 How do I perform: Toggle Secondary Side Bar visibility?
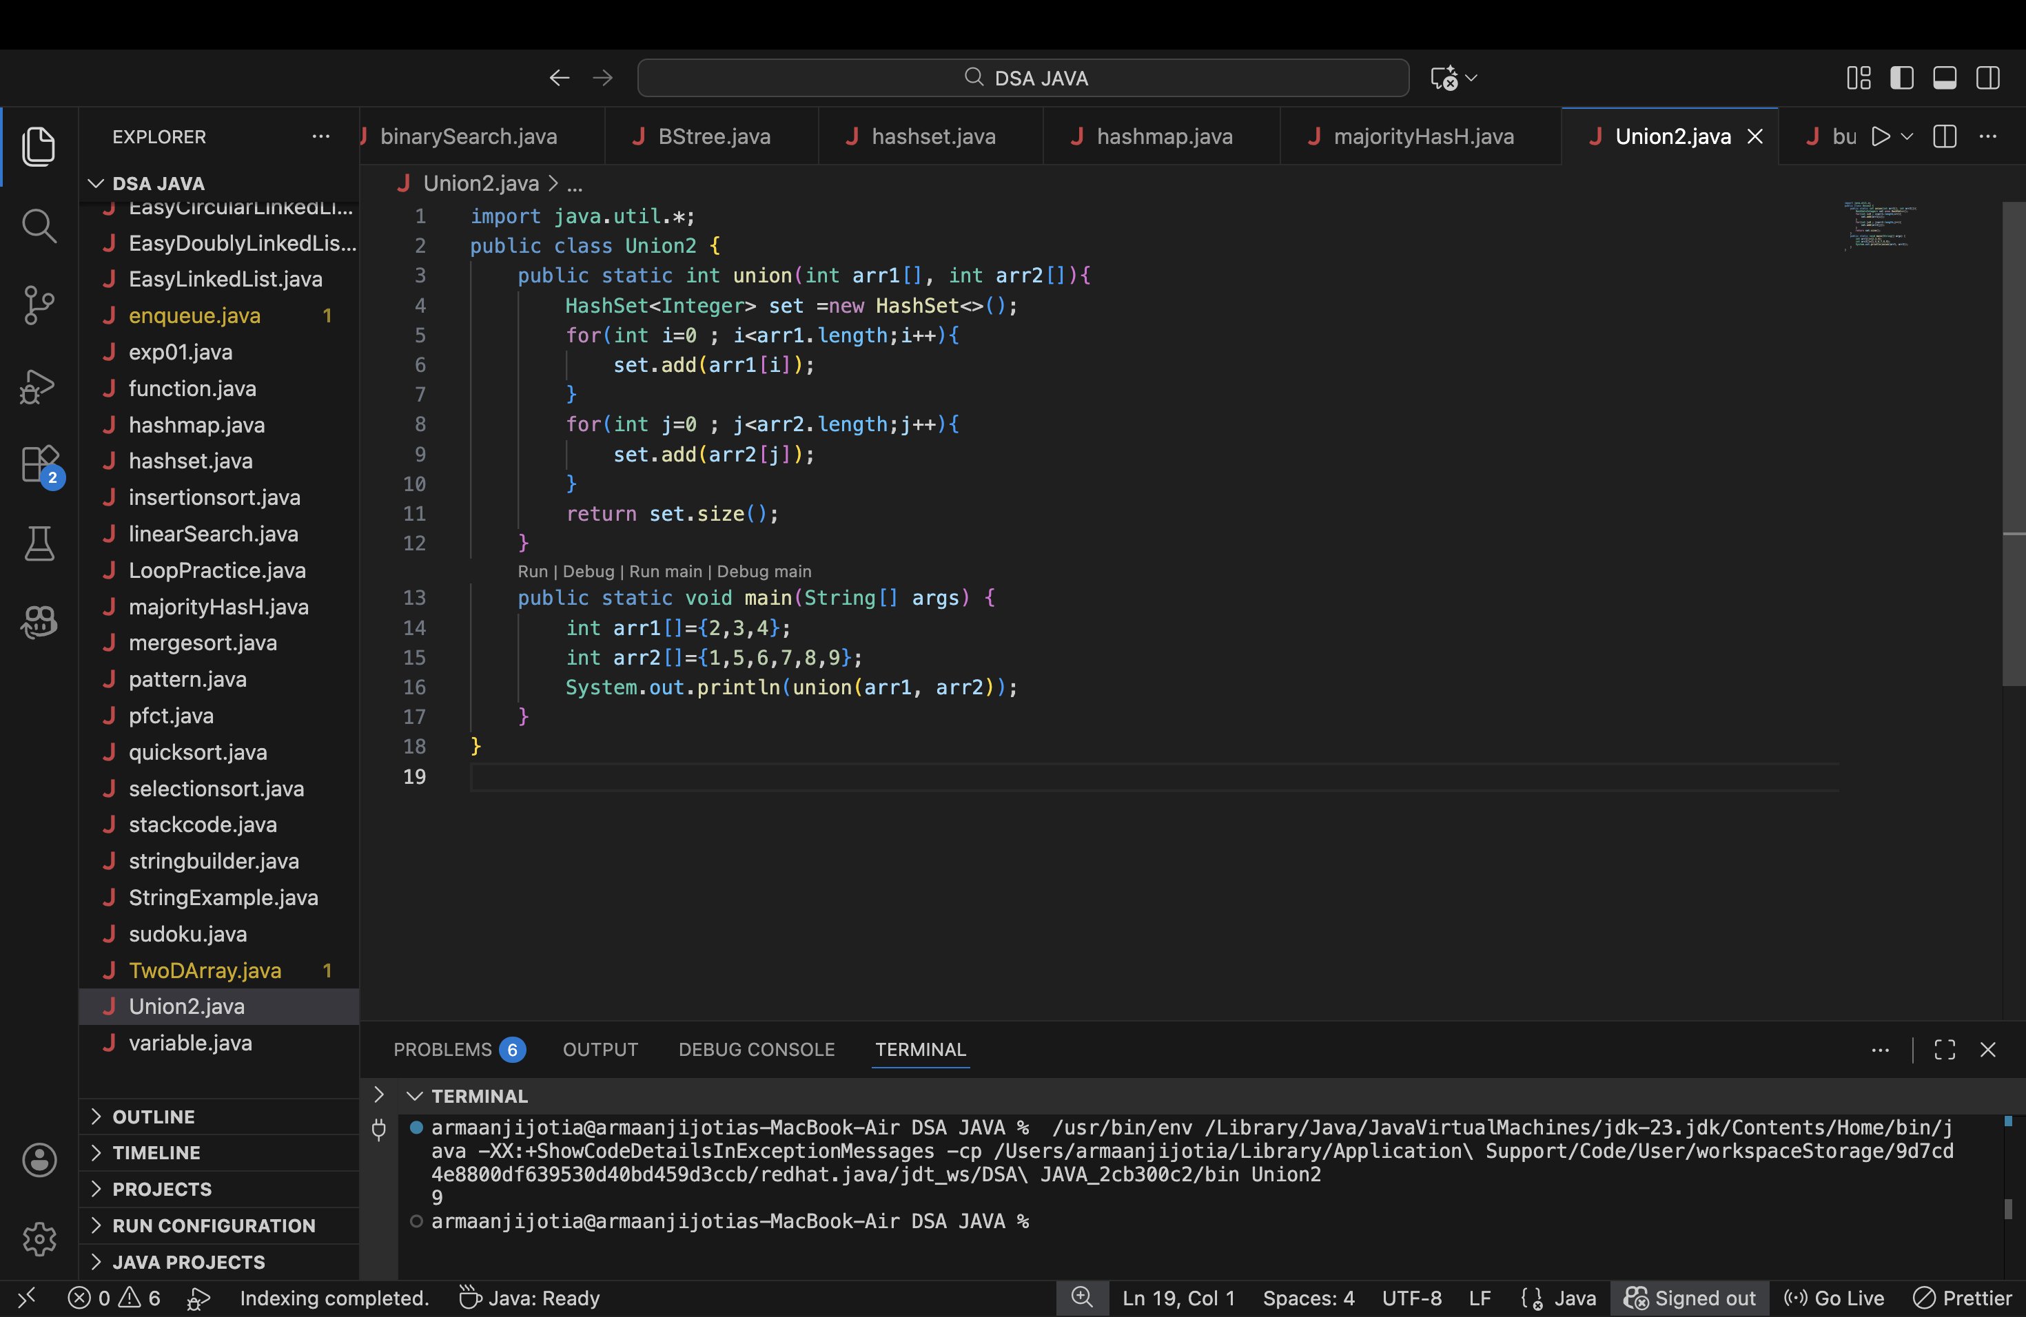[x=1987, y=79]
